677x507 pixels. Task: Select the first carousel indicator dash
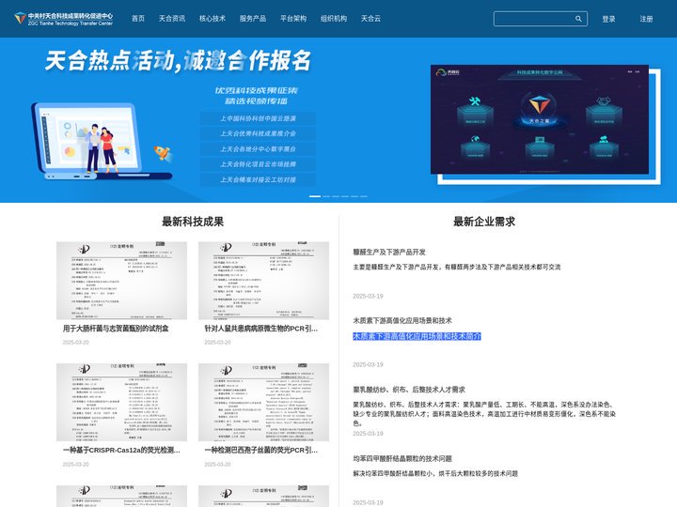point(315,196)
